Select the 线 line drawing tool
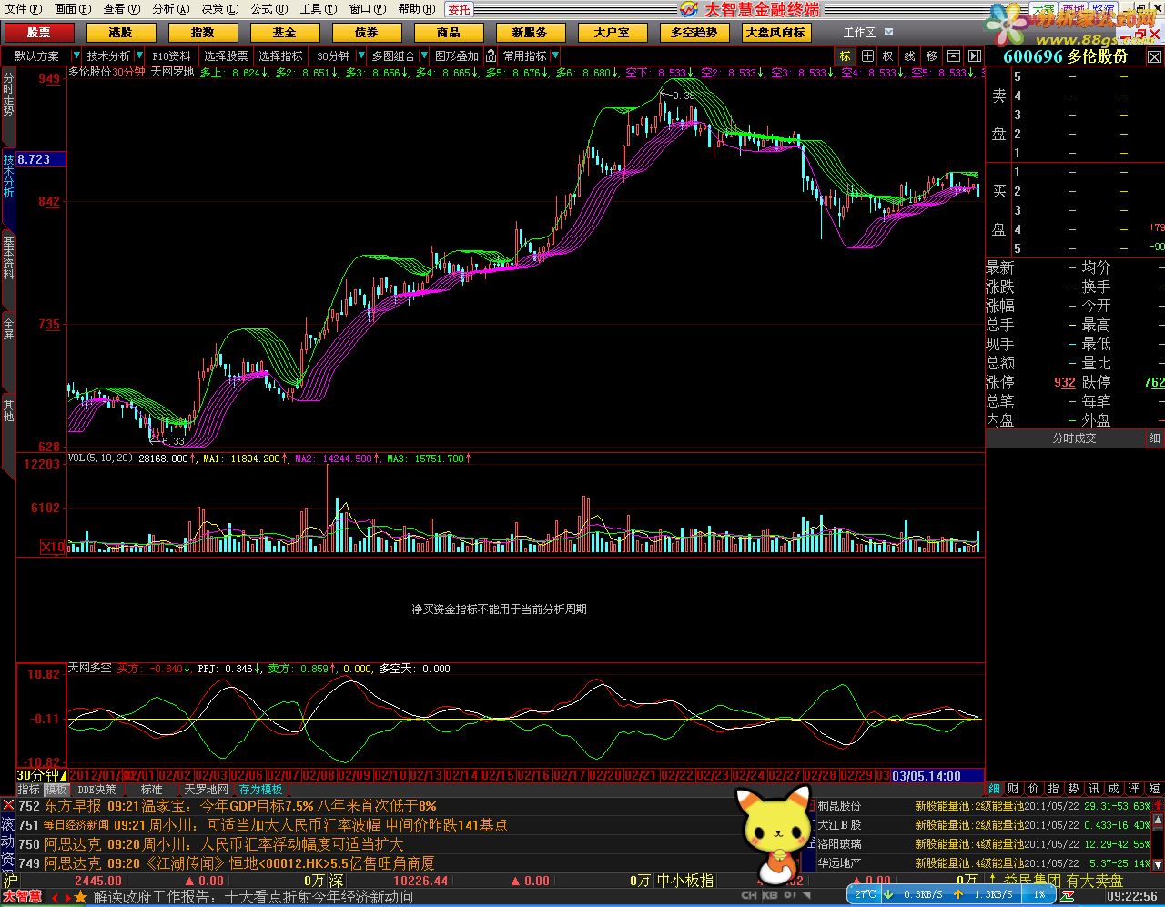 coord(909,55)
